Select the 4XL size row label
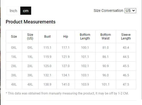 point(14,84)
